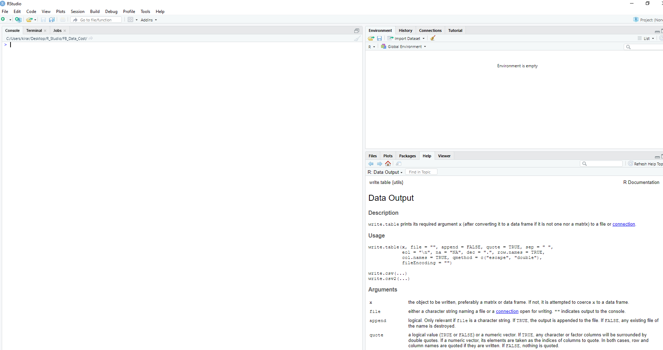The image size is (663, 350).
Task: Open the Addins dropdown menu
Action: pyautogui.click(x=149, y=20)
